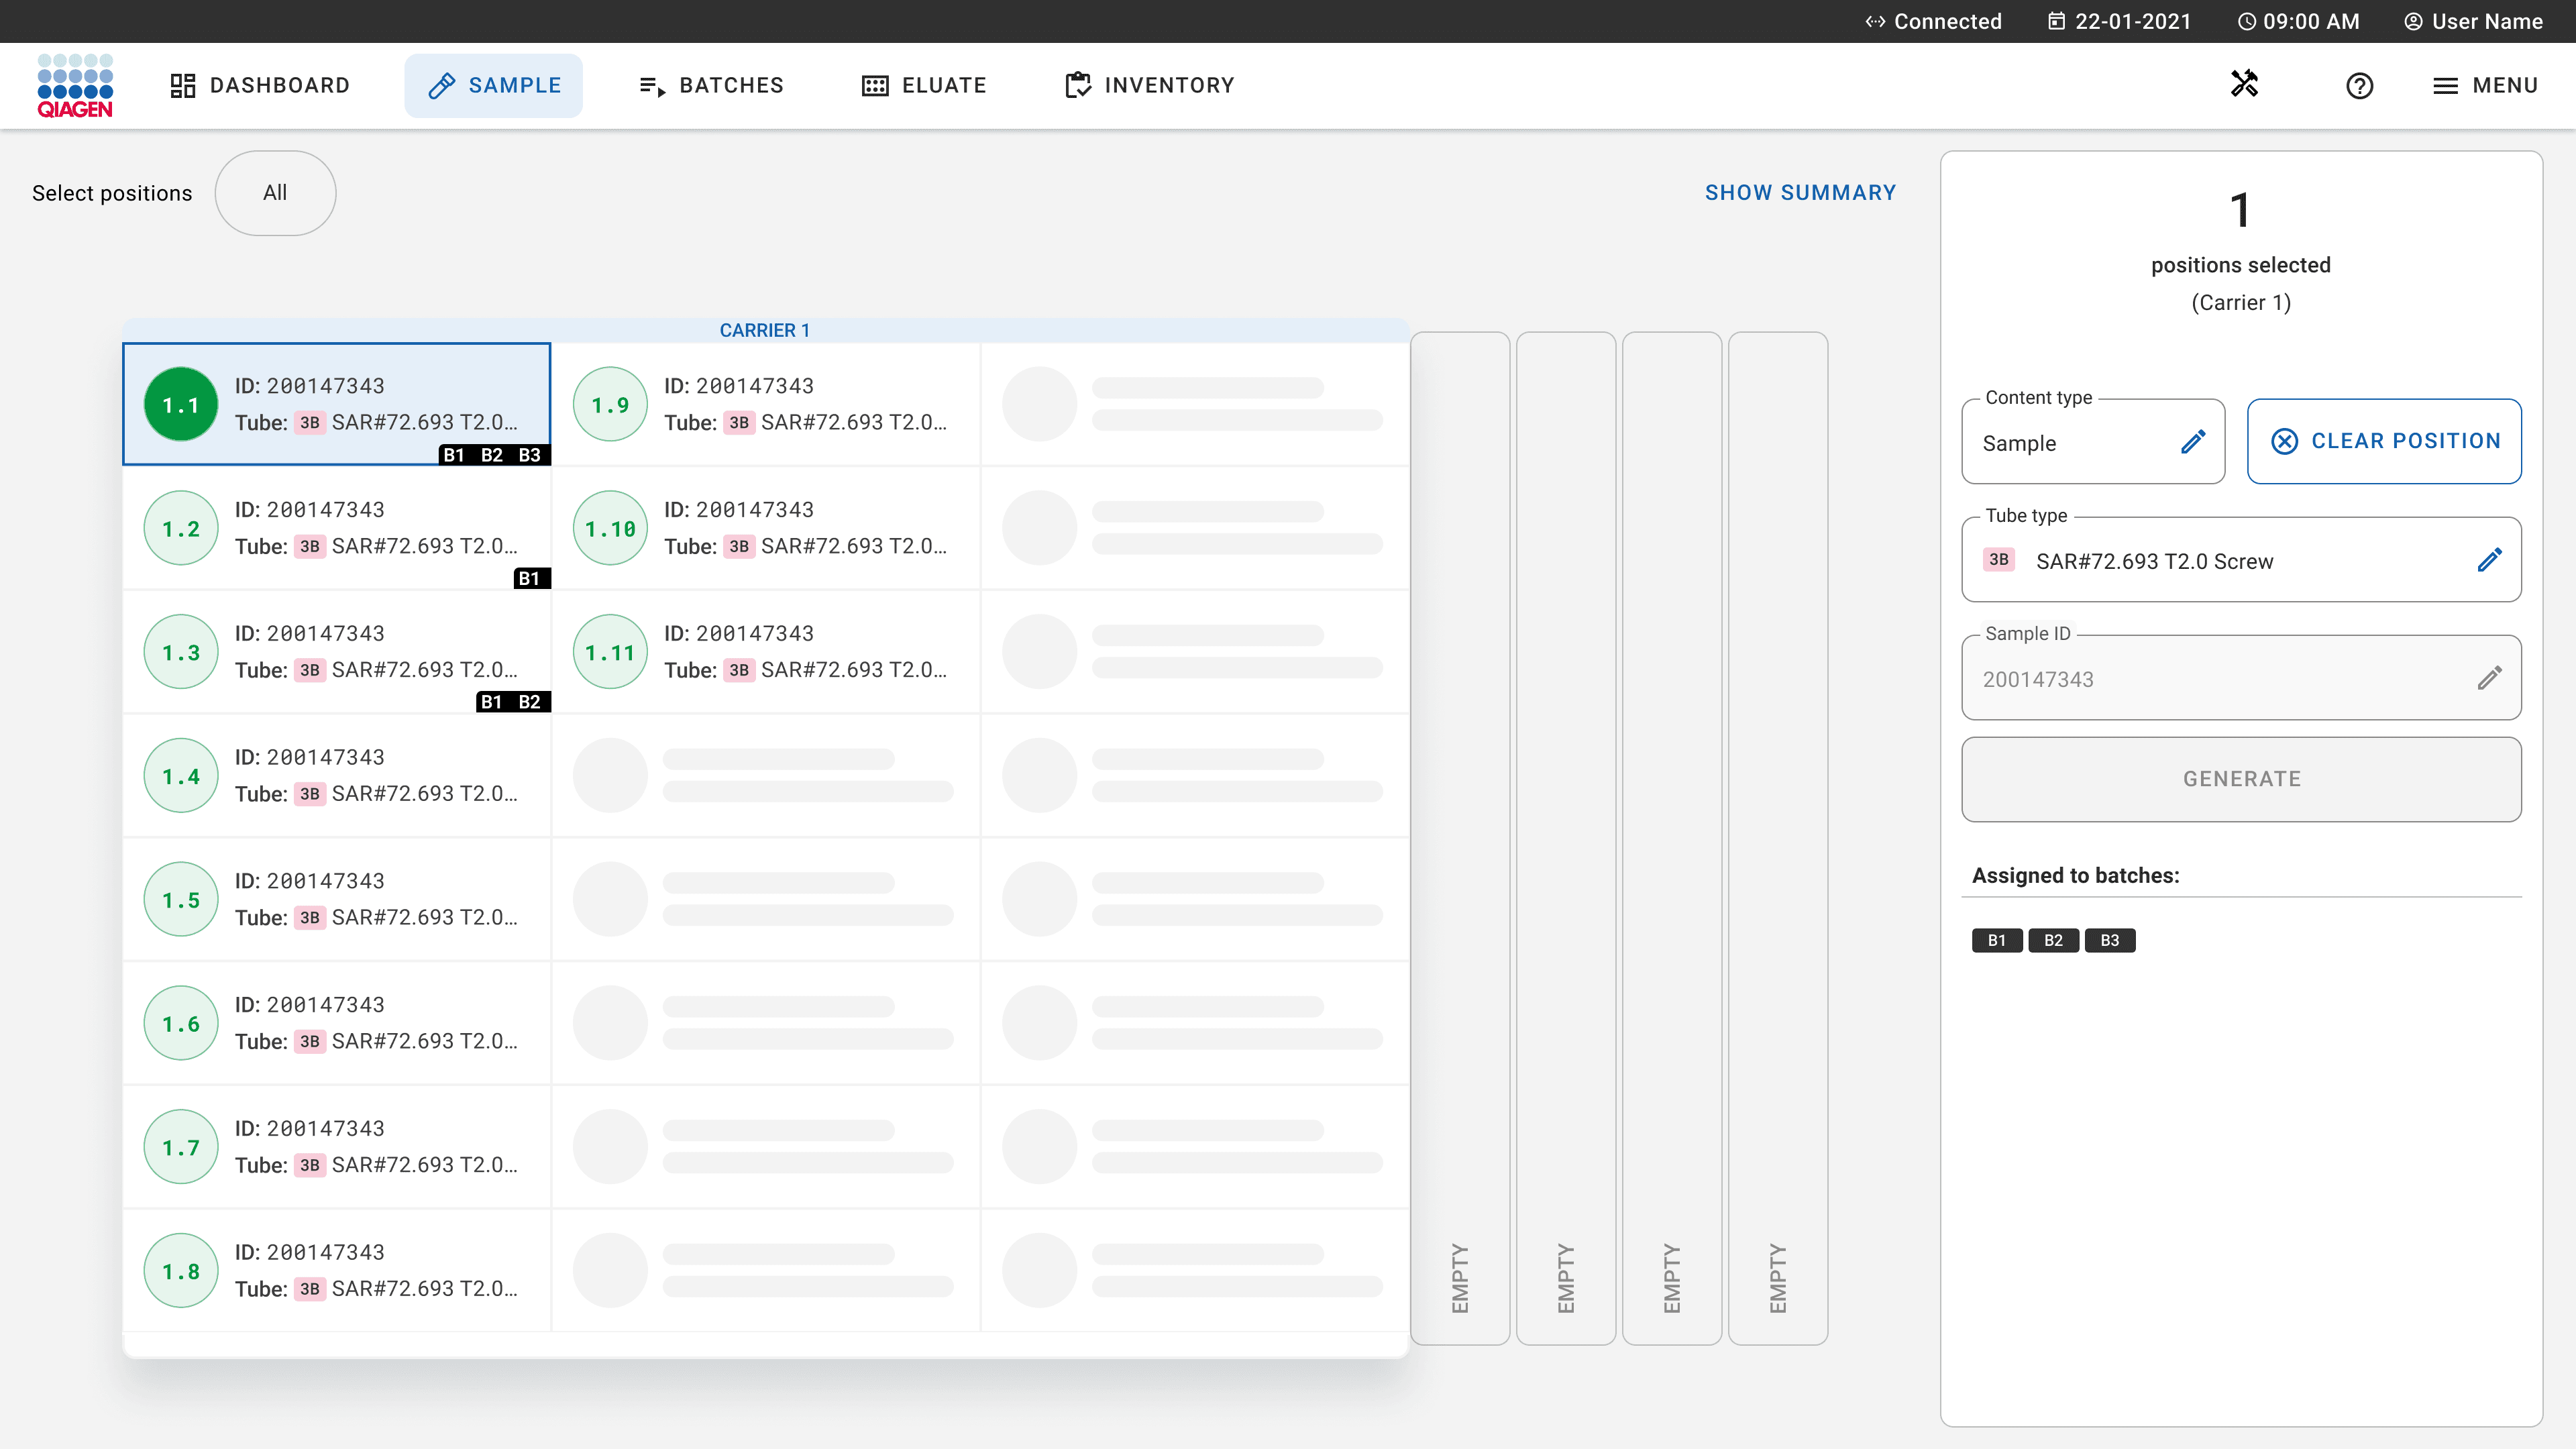Toggle the All positions chip
This screenshot has width=2576, height=1449.
(275, 193)
